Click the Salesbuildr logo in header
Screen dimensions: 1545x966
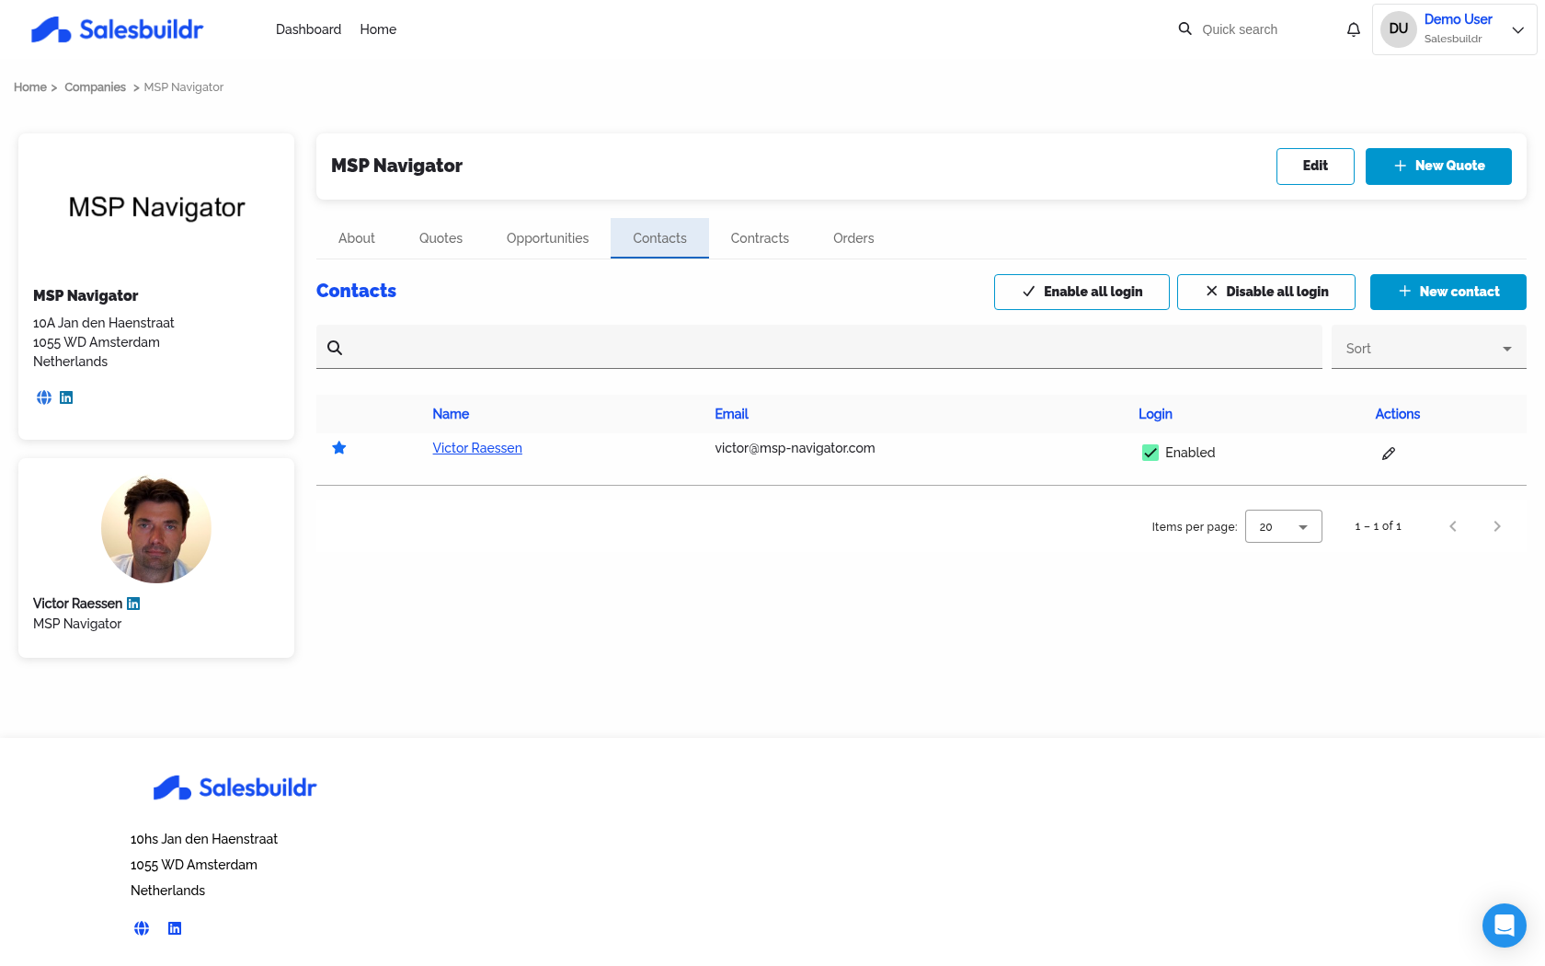[117, 29]
